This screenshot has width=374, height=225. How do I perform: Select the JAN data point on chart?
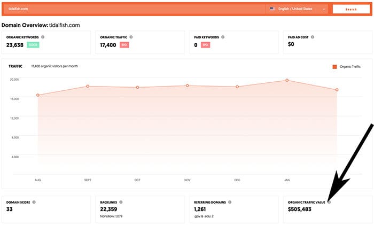pyautogui.click(x=287, y=80)
